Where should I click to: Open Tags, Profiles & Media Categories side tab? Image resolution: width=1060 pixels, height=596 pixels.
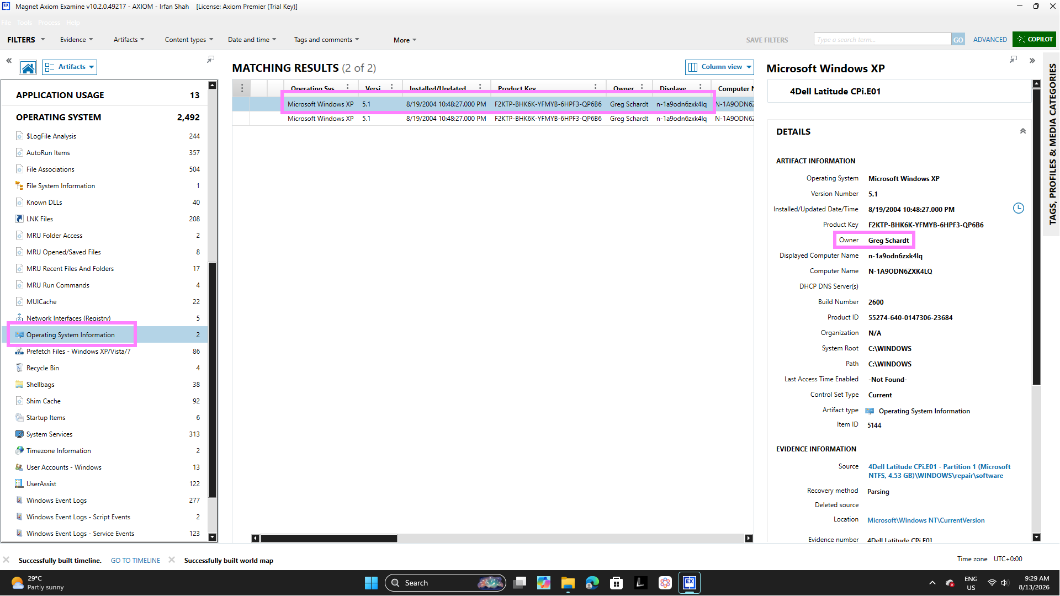point(1052,145)
